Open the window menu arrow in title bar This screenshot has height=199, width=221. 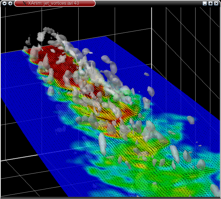pos(5,3)
